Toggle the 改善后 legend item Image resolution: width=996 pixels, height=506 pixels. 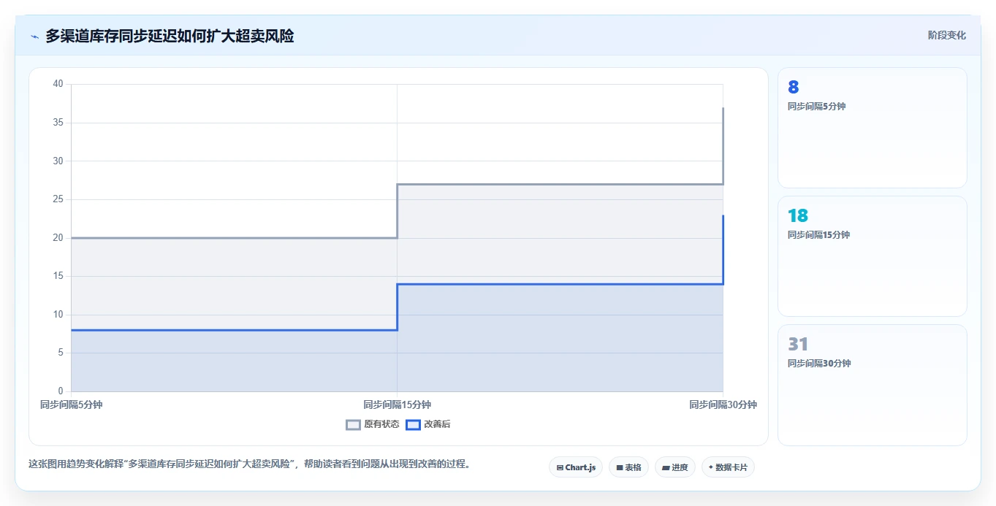(428, 424)
